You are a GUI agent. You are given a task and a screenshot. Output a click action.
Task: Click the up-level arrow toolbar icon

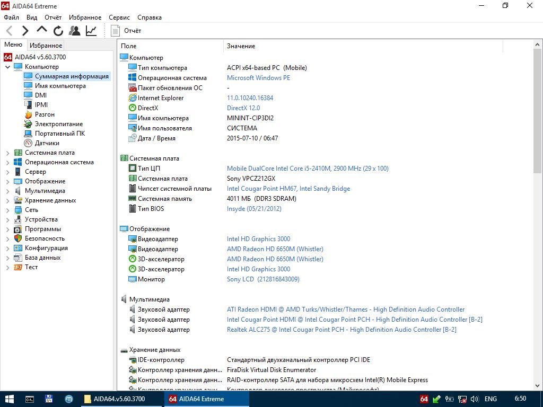point(41,30)
